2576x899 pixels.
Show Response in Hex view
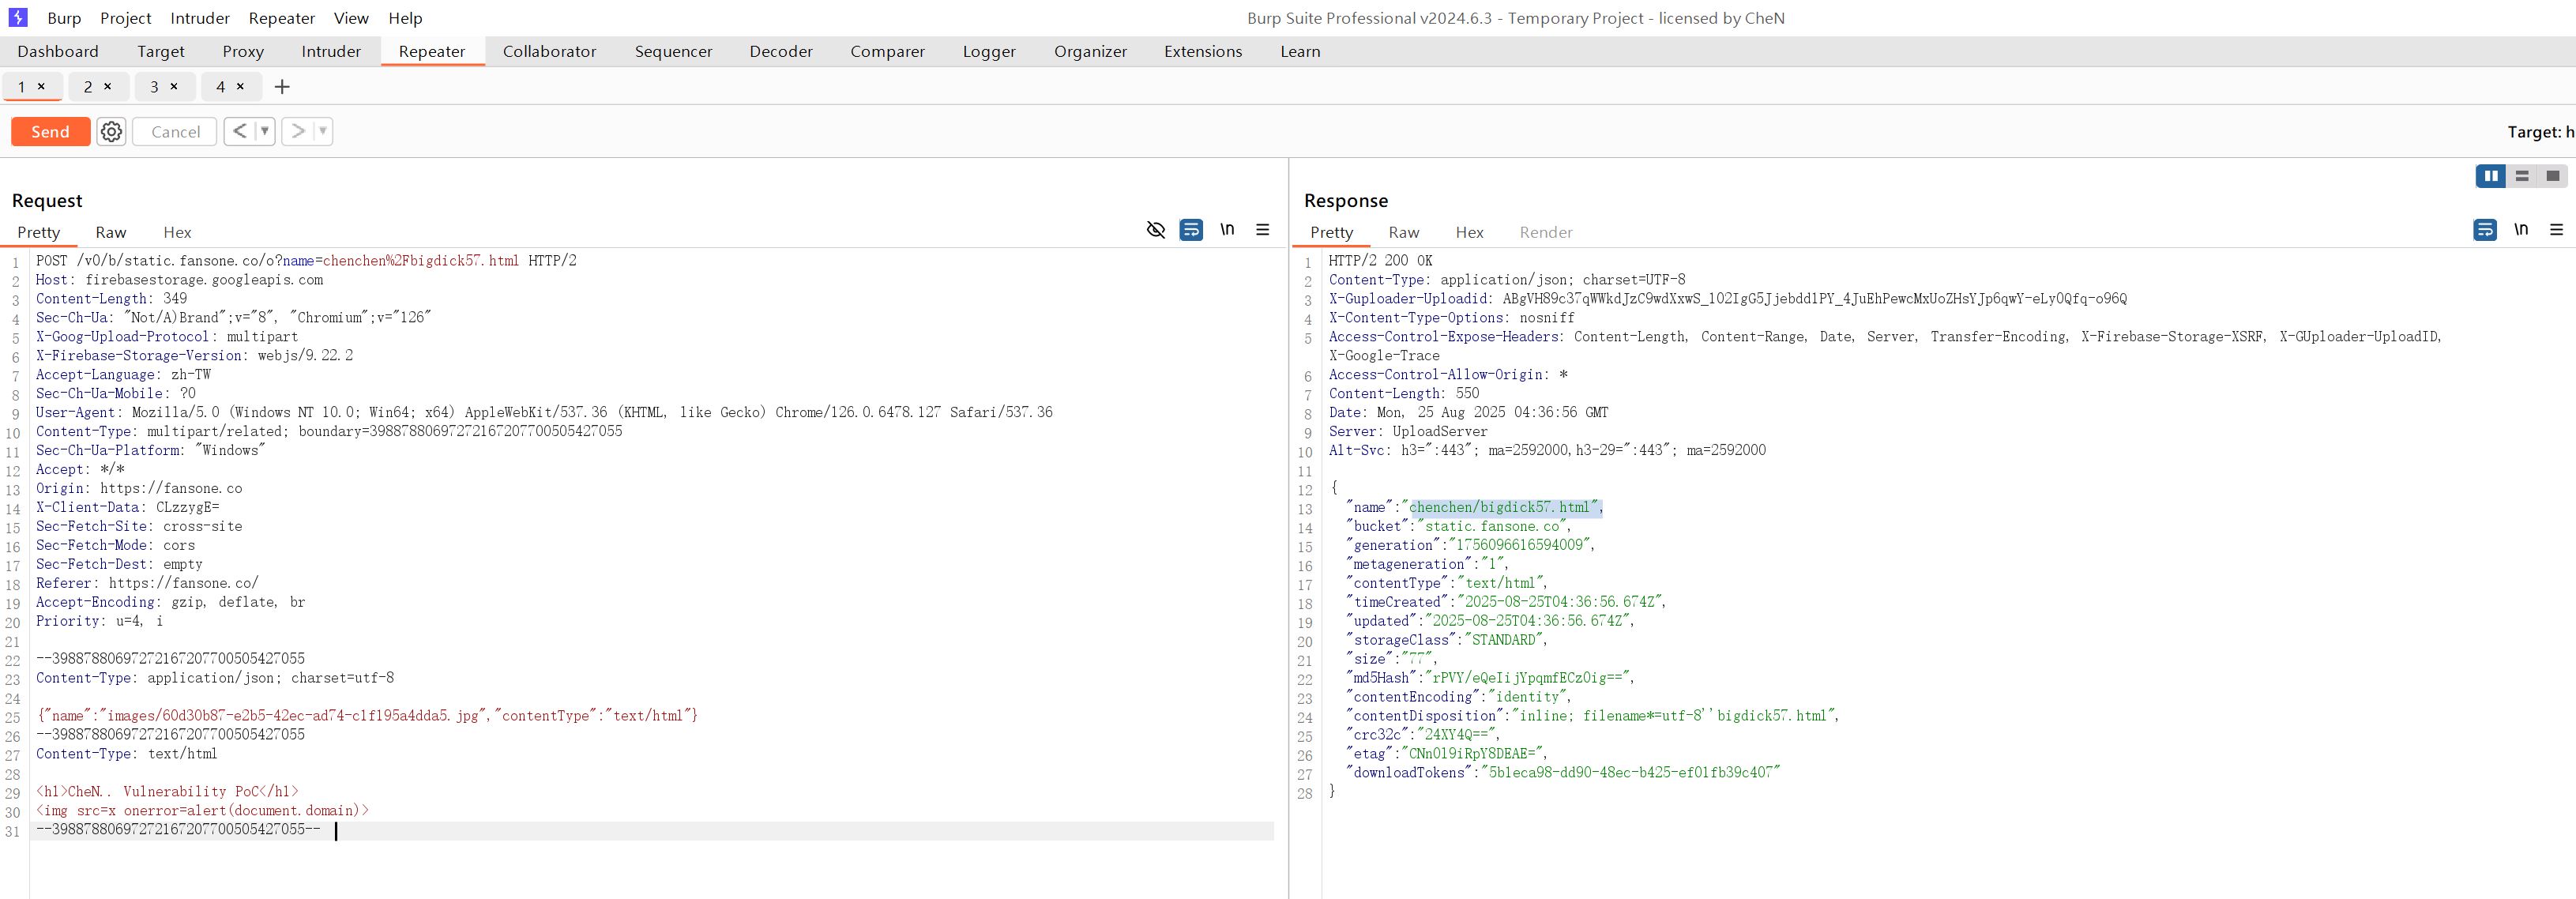pos(1469,232)
